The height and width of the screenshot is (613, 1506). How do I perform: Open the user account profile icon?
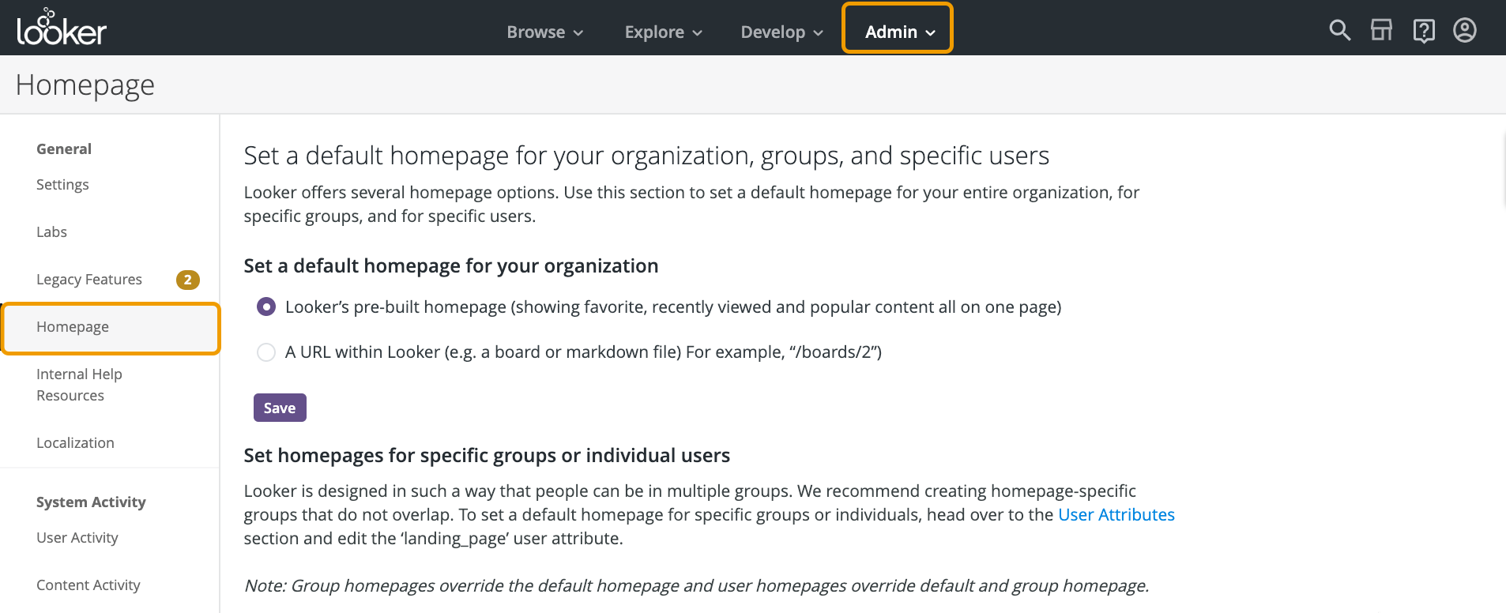point(1464,31)
